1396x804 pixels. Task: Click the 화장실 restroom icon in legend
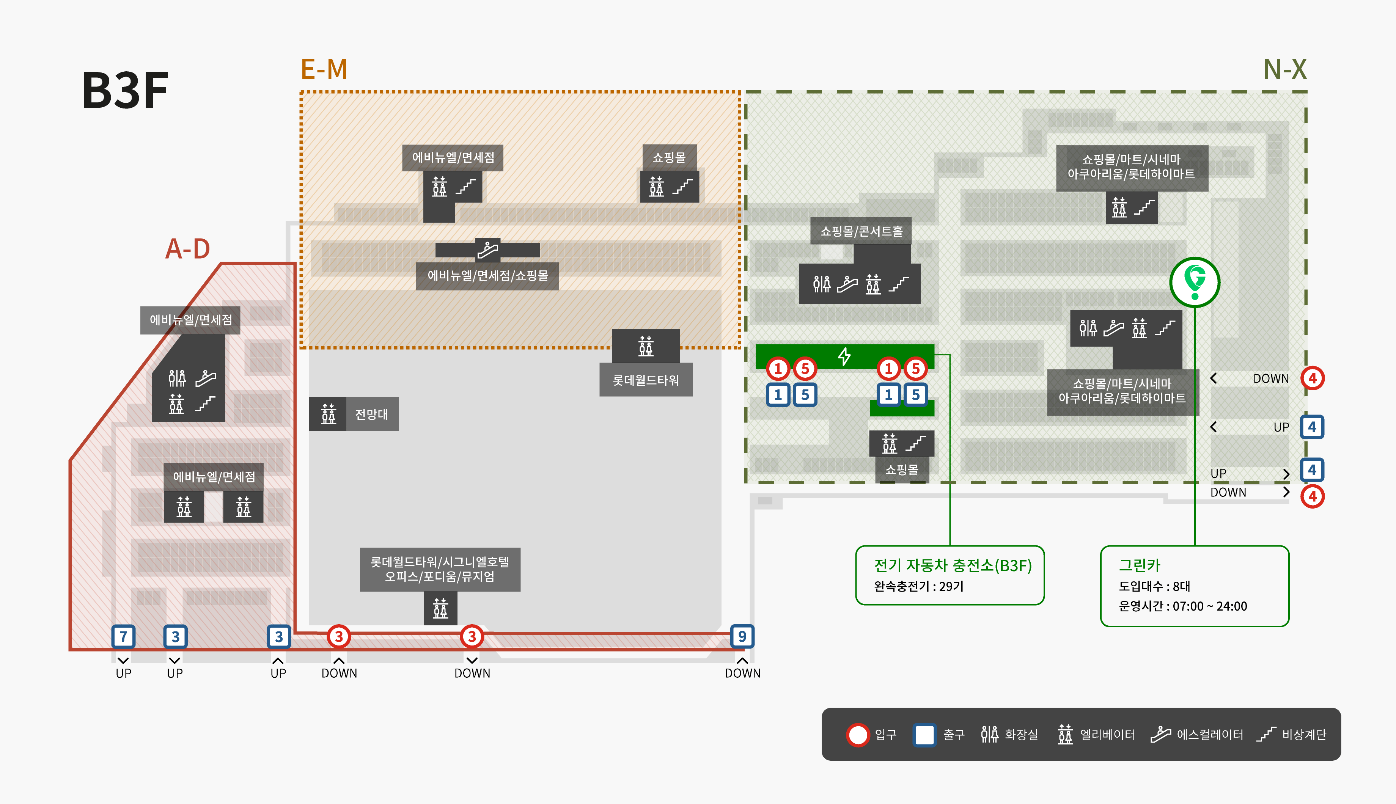990,735
